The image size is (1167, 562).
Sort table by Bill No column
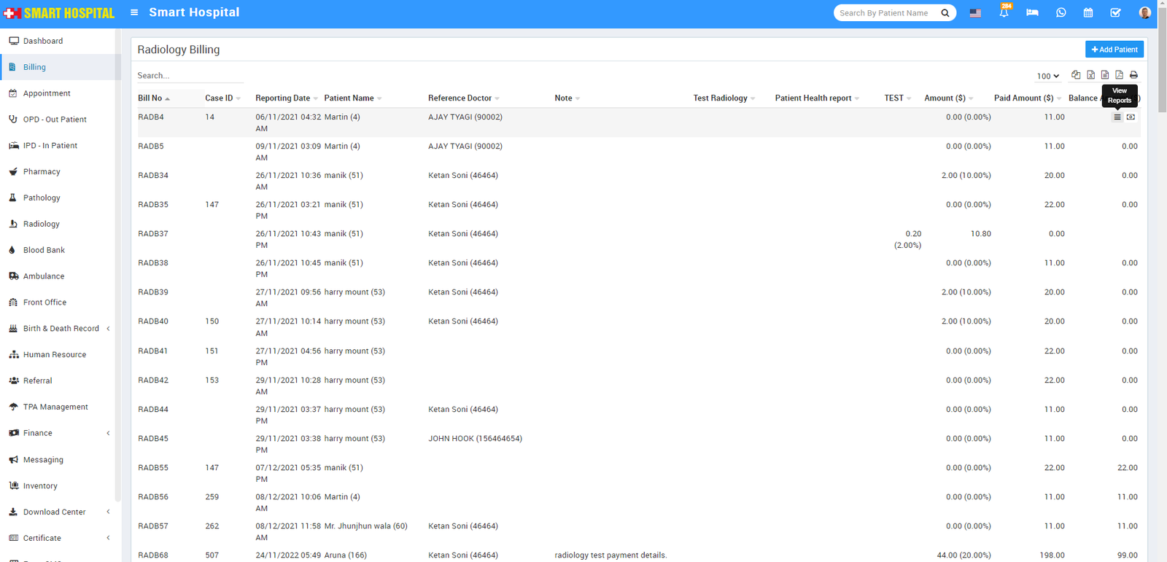point(150,98)
